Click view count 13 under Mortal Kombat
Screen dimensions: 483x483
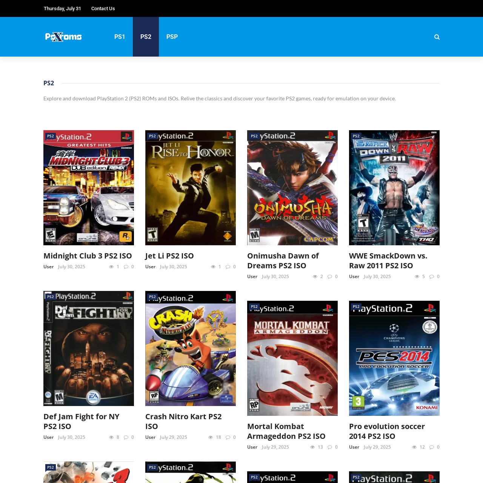click(320, 447)
